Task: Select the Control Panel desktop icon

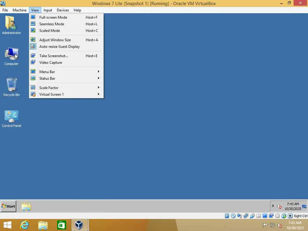Action: pyautogui.click(x=11, y=119)
